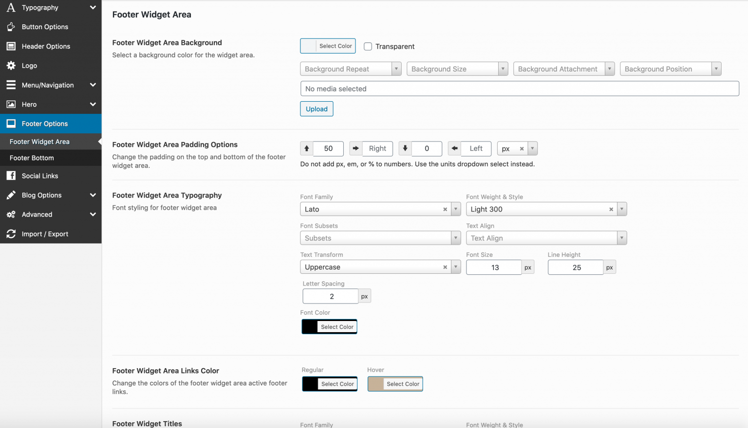Click the Hero image icon
The height and width of the screenshot is (428, 748).
pyautogui.click(x=11, y=105)
